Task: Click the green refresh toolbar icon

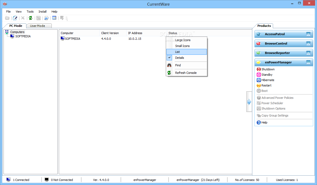Action: tap(30, 18)
